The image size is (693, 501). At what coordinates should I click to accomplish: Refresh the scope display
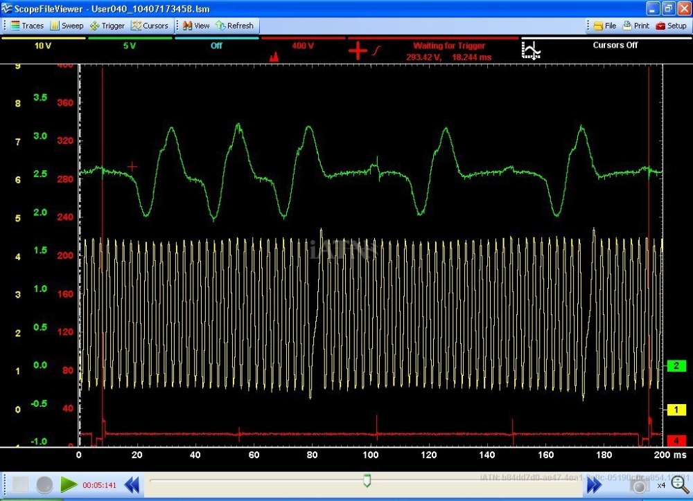[234, 26]
